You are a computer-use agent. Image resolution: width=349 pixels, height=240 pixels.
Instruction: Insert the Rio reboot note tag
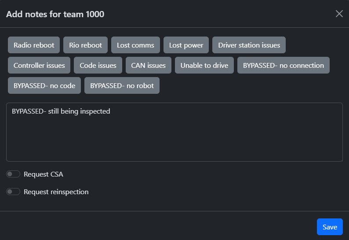click(85, 45)
